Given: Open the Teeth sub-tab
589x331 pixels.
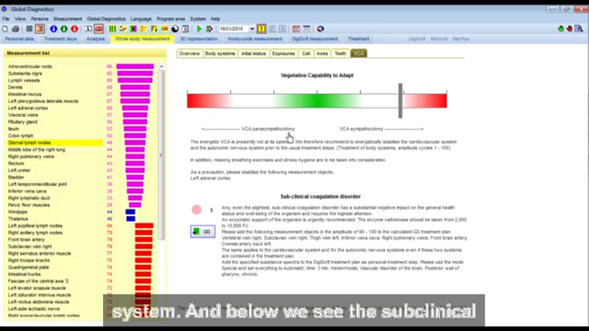Looking at the screenshot, I should pyautogui.click(x=340, y=53).
